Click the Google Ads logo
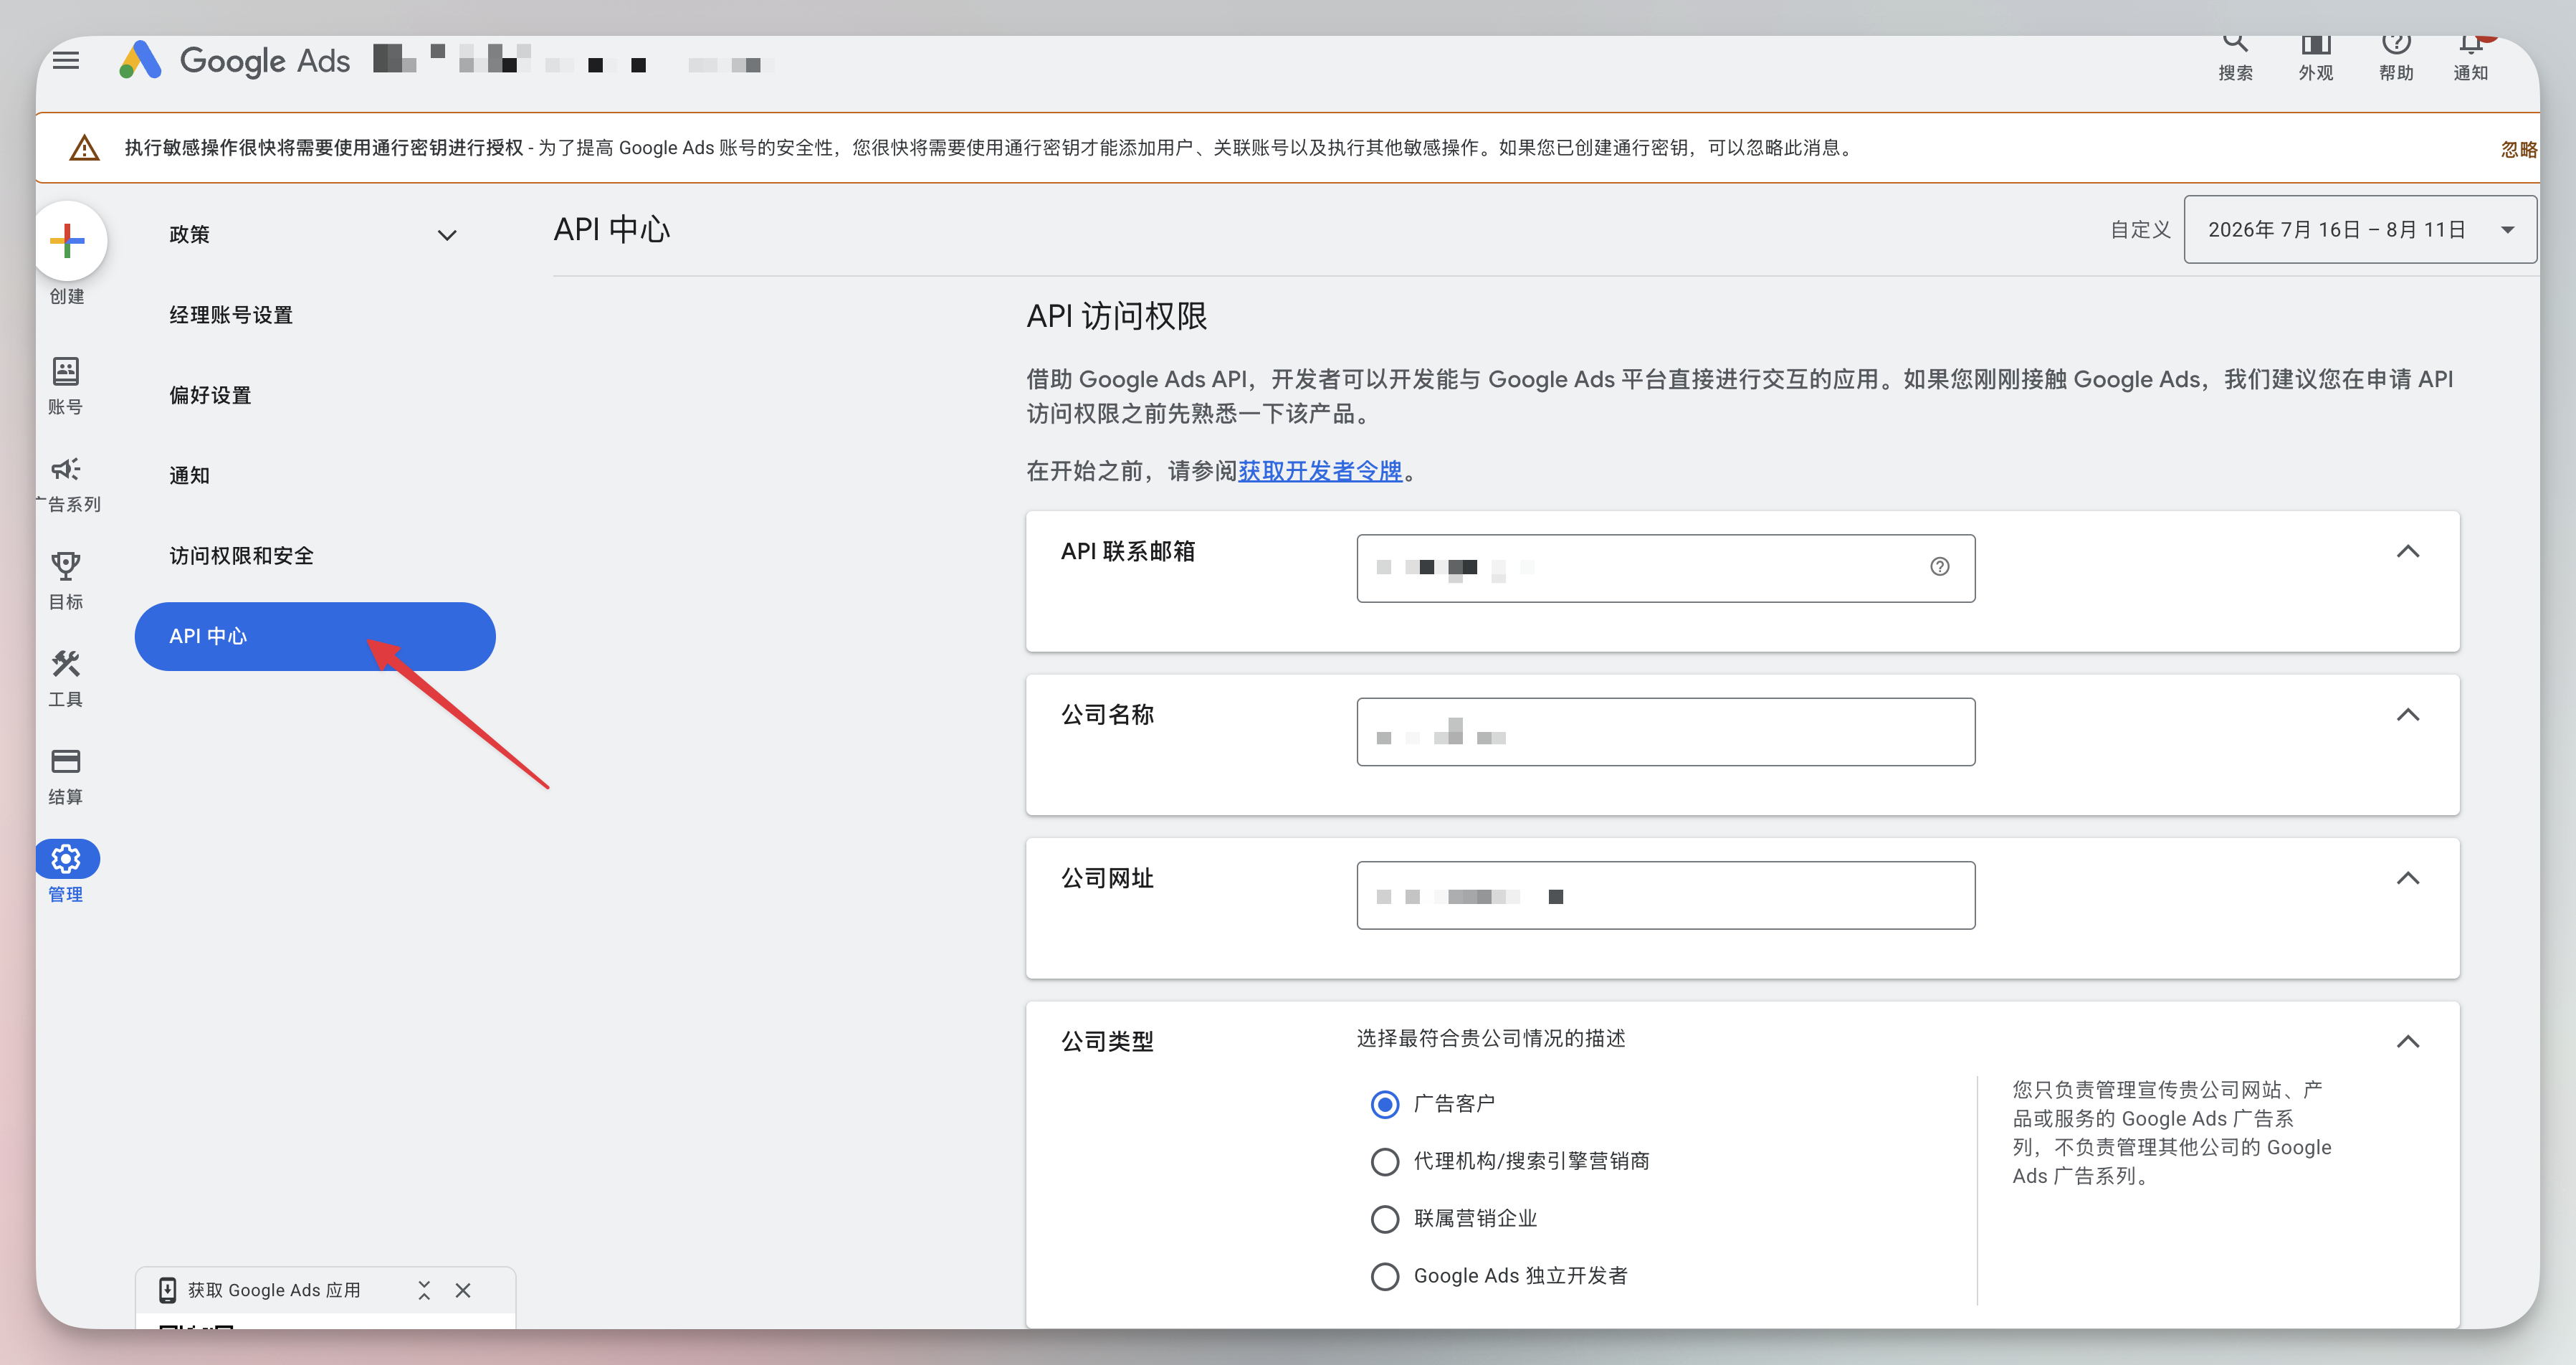2576x1365 pixels. 234,60
